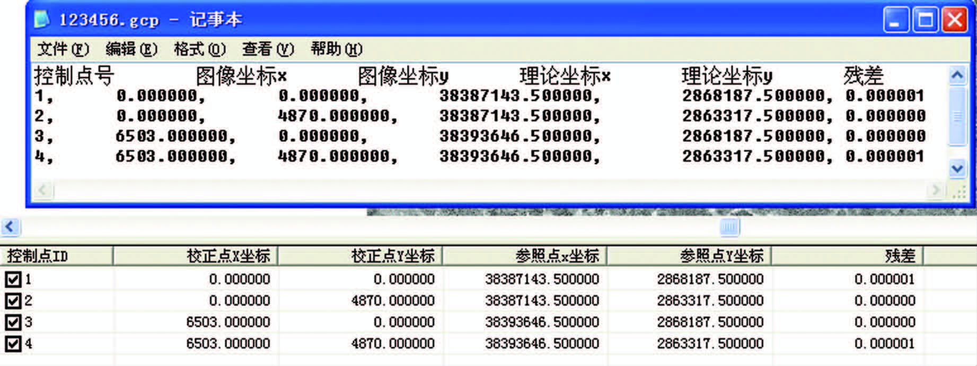Click the horizontal scrollbar thumb below Notepad
Image resolution: width=977 pixels, height=366 pixels.
[x=729, y=227]
